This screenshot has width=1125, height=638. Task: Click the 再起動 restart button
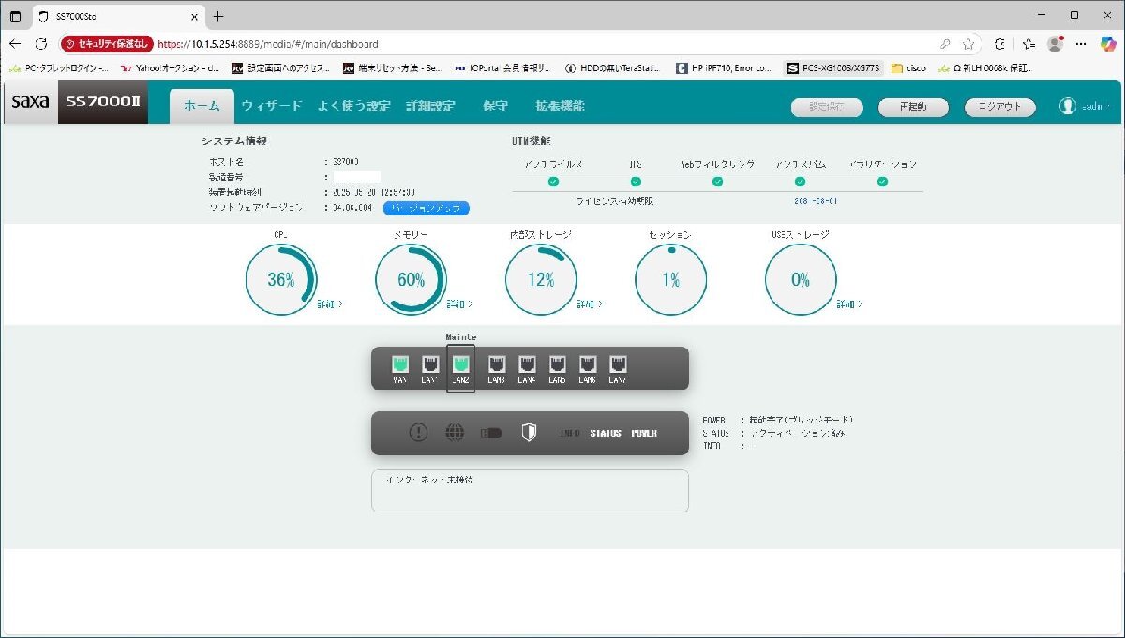911,107
